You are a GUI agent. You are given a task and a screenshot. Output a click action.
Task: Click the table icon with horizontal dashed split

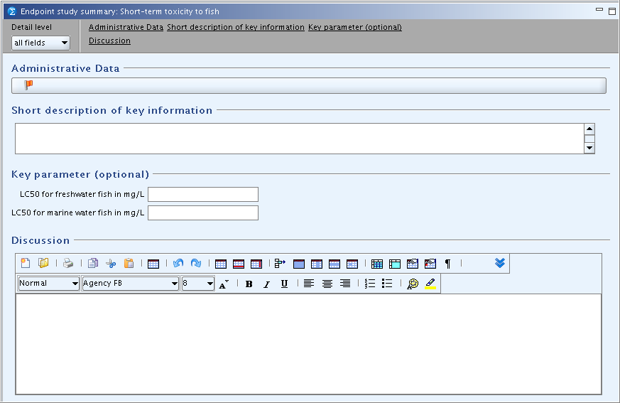point(335,264)
